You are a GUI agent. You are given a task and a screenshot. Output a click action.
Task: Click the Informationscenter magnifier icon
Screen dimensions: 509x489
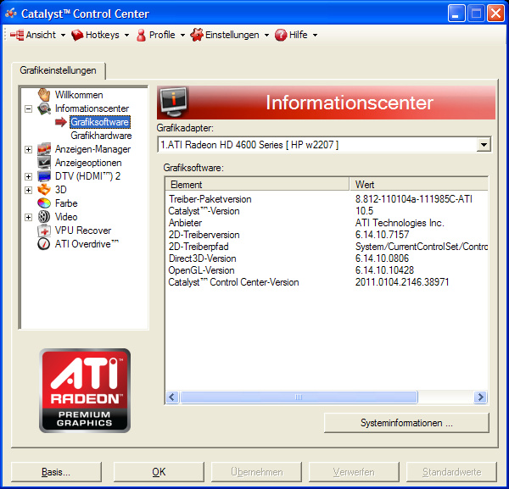44,108
